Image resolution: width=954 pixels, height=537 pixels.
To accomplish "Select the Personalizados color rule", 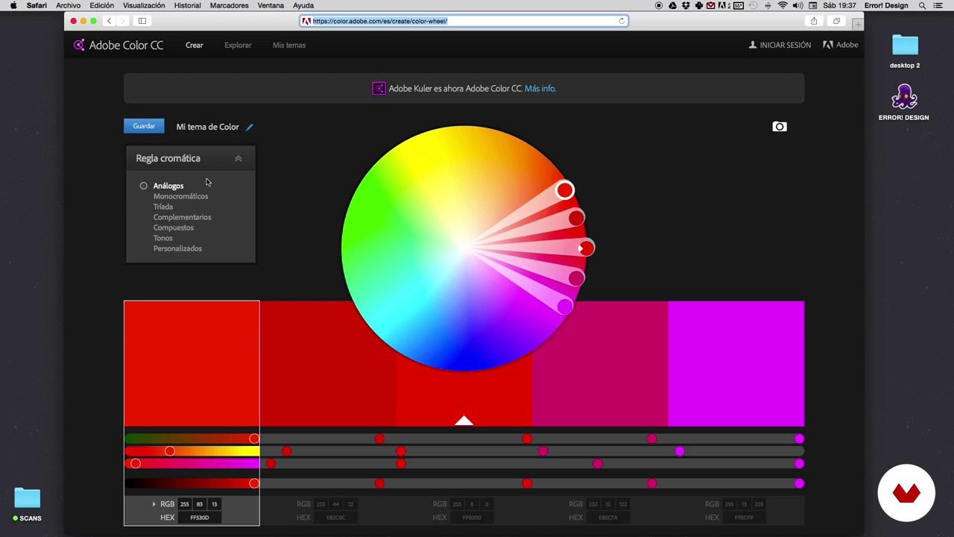I will tap(177, 248).
